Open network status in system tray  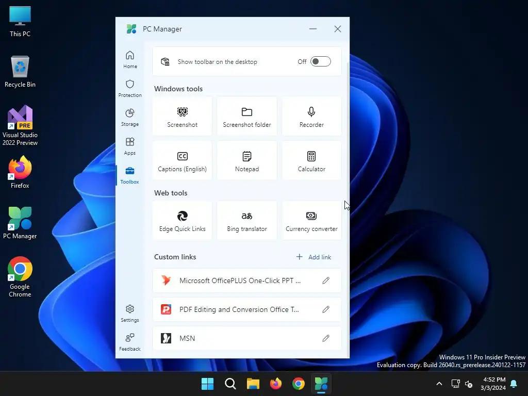tap(456, 384)
